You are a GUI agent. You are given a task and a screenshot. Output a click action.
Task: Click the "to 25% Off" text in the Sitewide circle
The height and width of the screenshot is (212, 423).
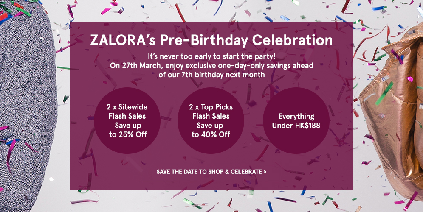(128, 134)
